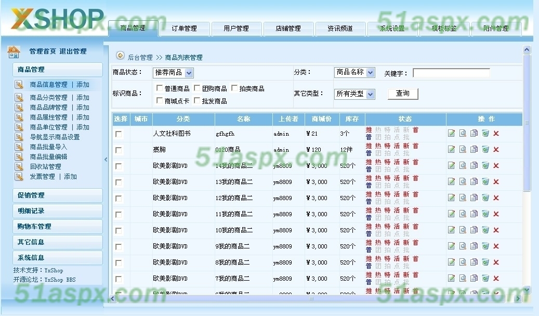The width and height of the screenshot is (539, 316).
Task: Click the copy icon for product gfhgfh
Action: [x=474, y=134]
